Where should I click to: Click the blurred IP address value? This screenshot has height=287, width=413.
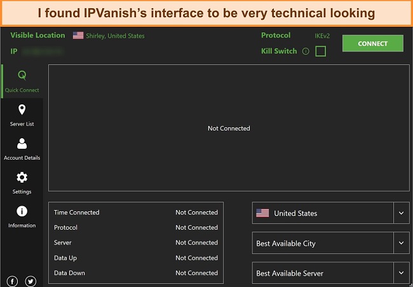point(43,52)
